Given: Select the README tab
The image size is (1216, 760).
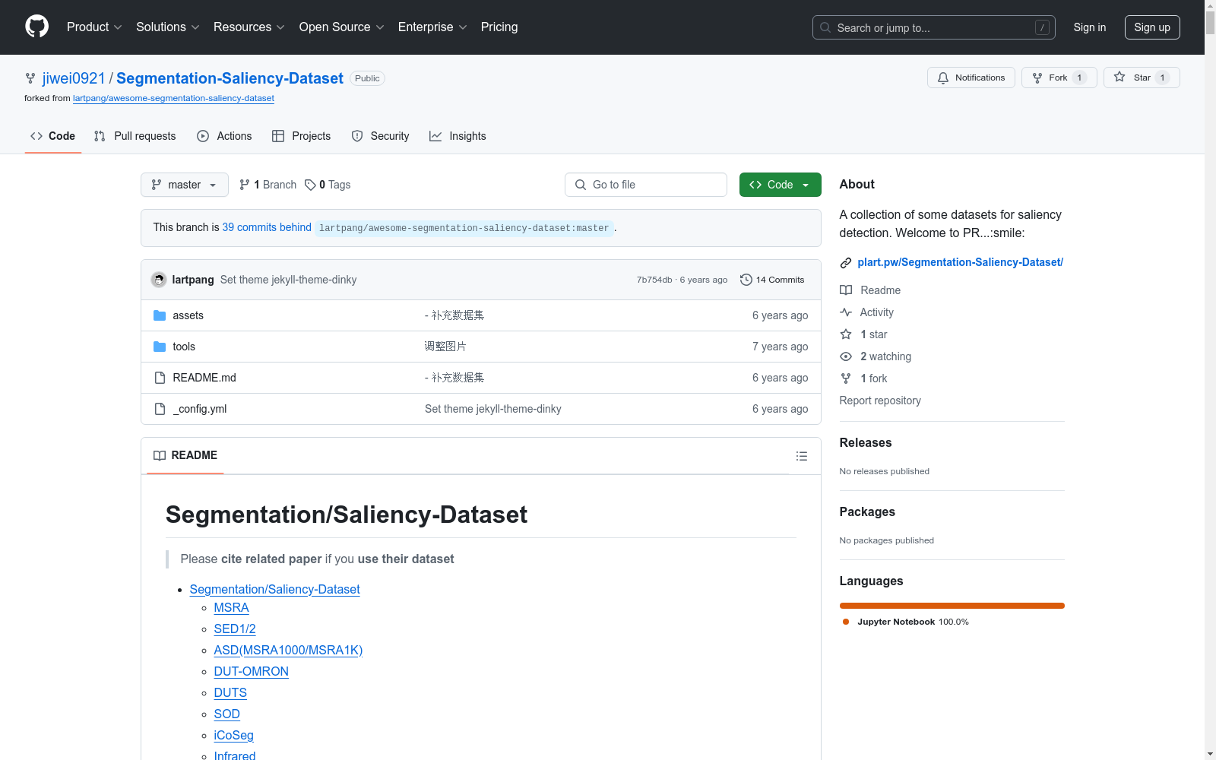Looking at the screenshot, I should click(x=185, y=455).
